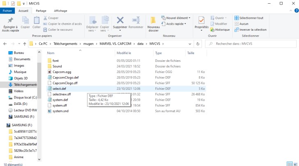Click the help question mark icon
This screenshot has height=166, width=299.
coord(297,11)
